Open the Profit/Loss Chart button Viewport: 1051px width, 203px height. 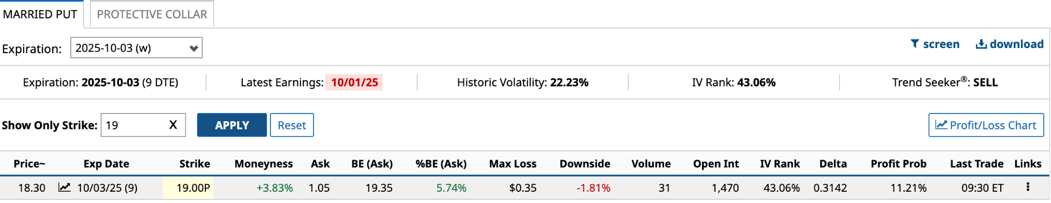pos(986,125)
